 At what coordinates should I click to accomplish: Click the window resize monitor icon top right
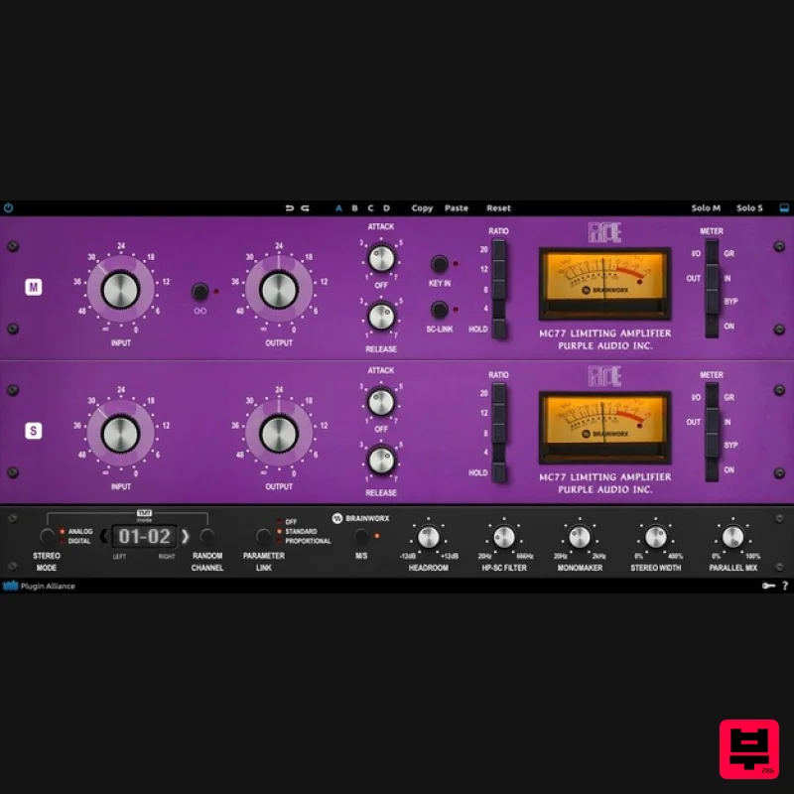tap(783, 207)
